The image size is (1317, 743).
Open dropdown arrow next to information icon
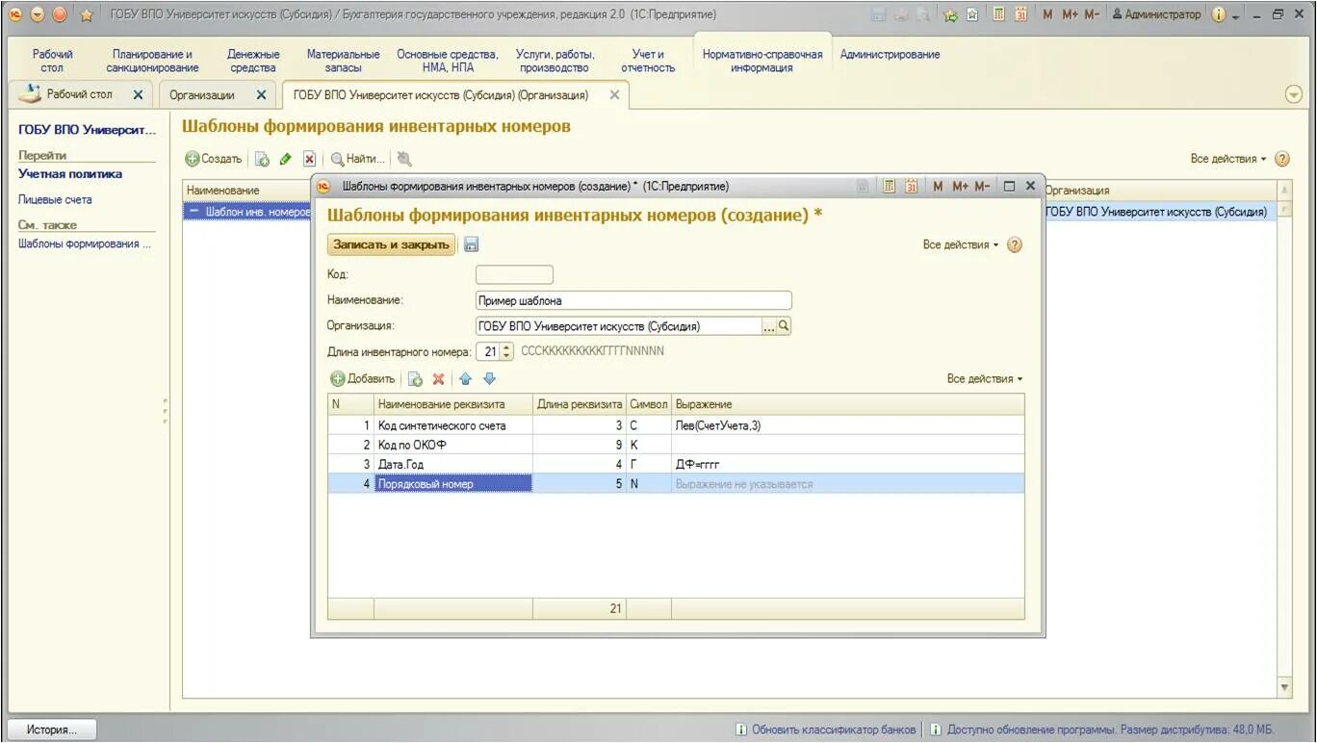pos(1235,15)
